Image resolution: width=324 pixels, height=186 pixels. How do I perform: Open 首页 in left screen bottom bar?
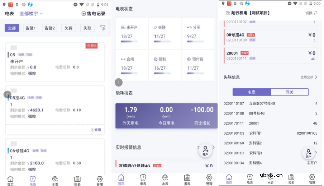10,181
